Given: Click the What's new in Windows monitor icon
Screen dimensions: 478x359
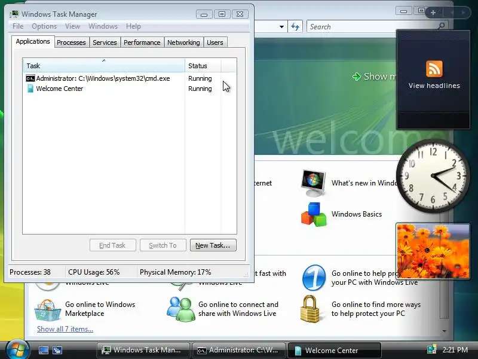Looking at the screenshot, I should [313, 183].
